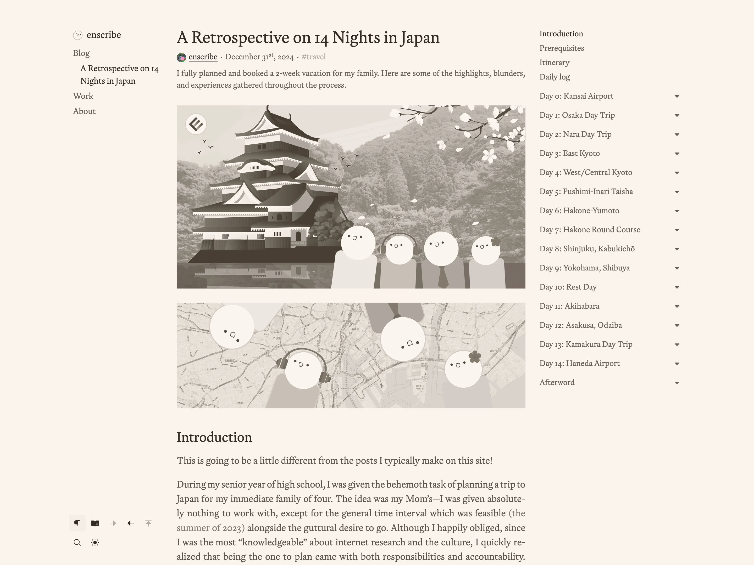Image resolution: width=754 pixels, height=565 pixels.
Task: Jump to Itinerary in table of contents
Action: pyautogui.click(x=554, y=63)
